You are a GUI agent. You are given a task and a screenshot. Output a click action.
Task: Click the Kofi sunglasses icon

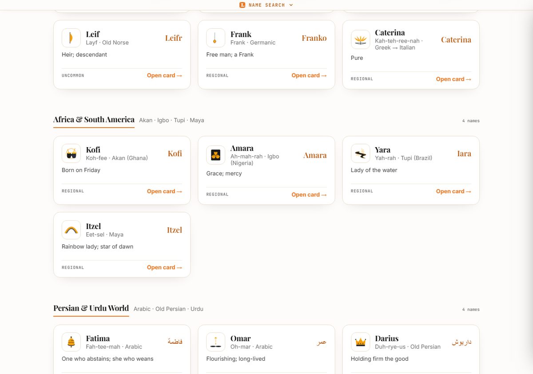(71, 153)
